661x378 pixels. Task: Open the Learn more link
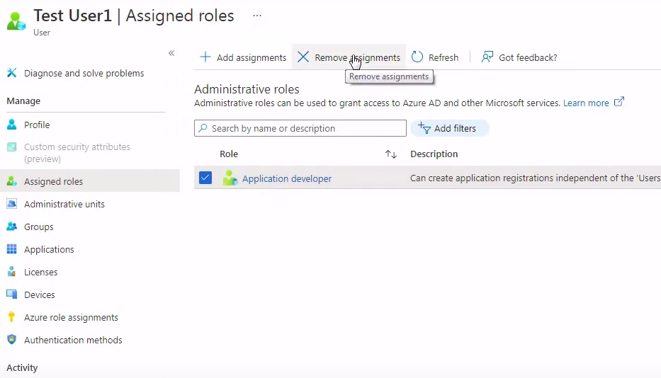[586, 103]
